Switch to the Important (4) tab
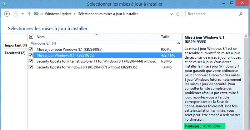 point(16,46)
